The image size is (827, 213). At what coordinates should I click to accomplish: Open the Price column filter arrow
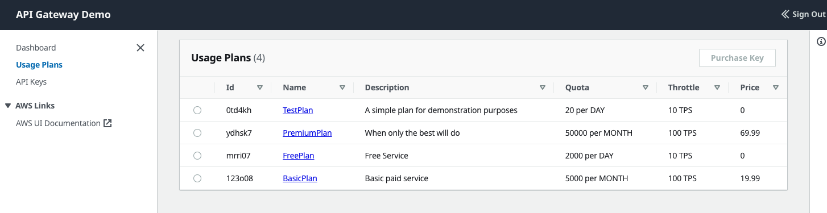776,87
